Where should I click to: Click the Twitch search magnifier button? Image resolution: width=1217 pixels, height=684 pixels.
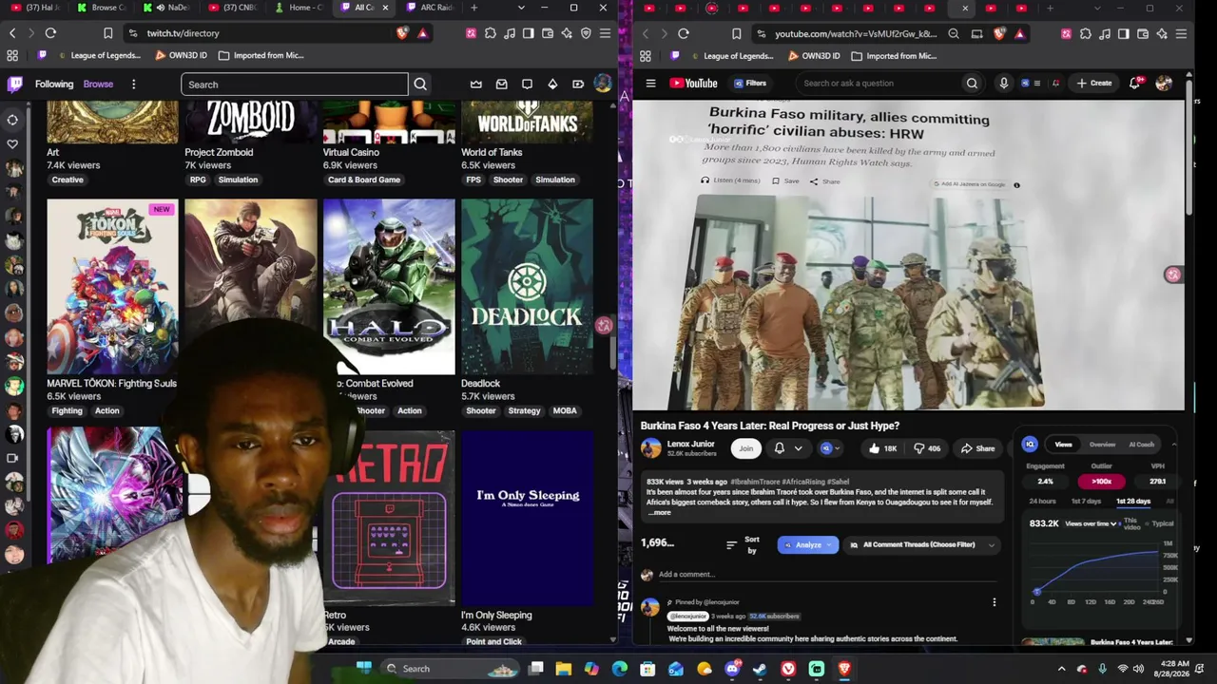(x=420, y=85)
